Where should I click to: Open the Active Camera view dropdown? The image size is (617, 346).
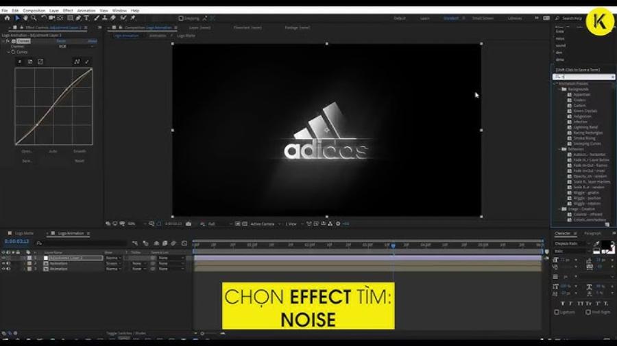[264, 224]
